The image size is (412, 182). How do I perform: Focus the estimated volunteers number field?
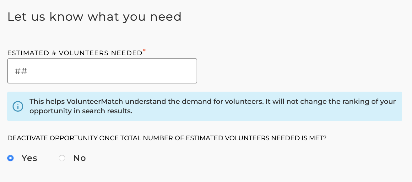(x=102, y=71)
